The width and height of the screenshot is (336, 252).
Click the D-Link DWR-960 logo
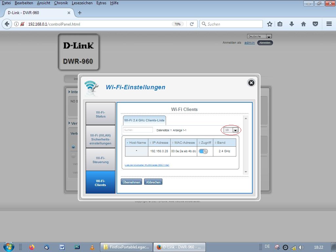[x=78, y=52]
